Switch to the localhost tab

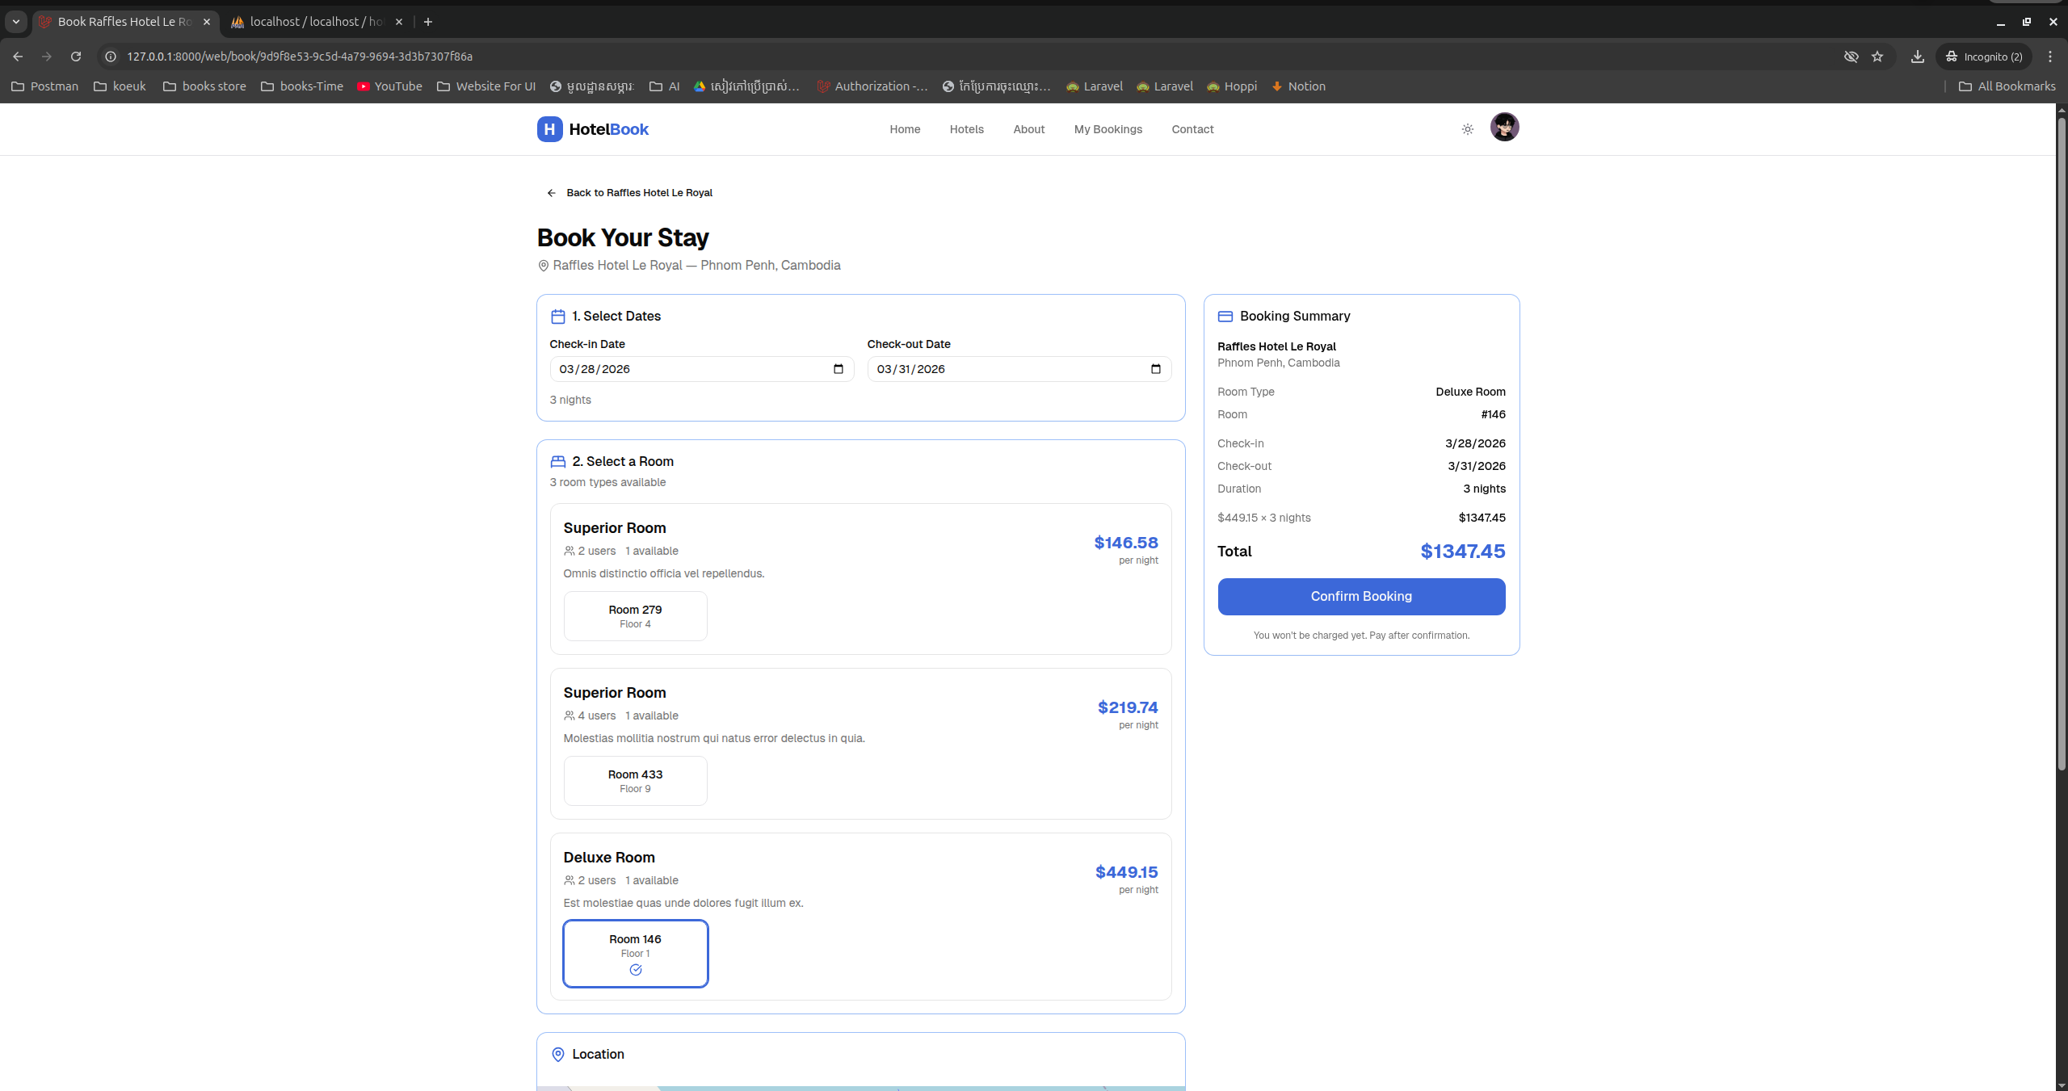click(317, 22)
